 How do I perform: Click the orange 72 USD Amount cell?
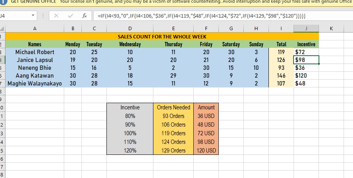[206, 133]
